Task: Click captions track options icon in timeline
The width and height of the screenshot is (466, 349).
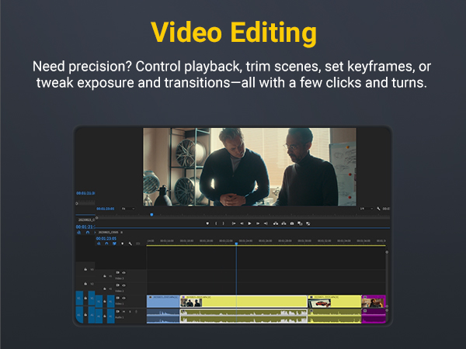Action: [137, 244]
